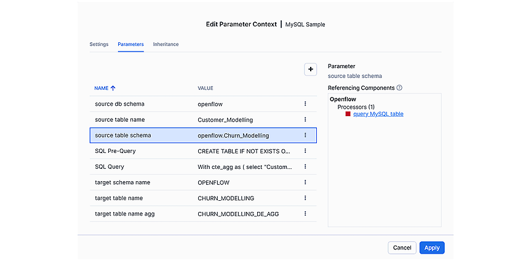Select the source db schema row name
This screenshot has height=261, width=523.
pos(120,104)
